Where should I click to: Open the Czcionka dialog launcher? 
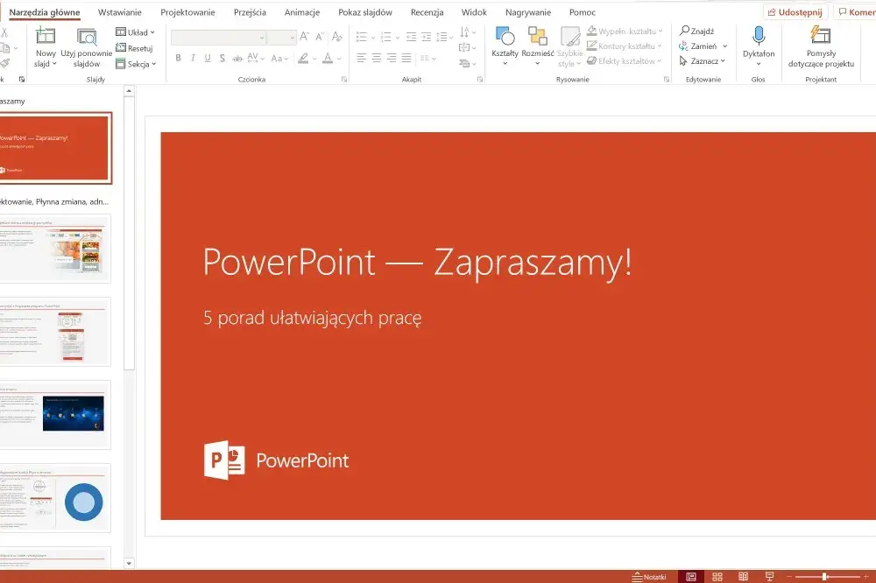point(344,80)
